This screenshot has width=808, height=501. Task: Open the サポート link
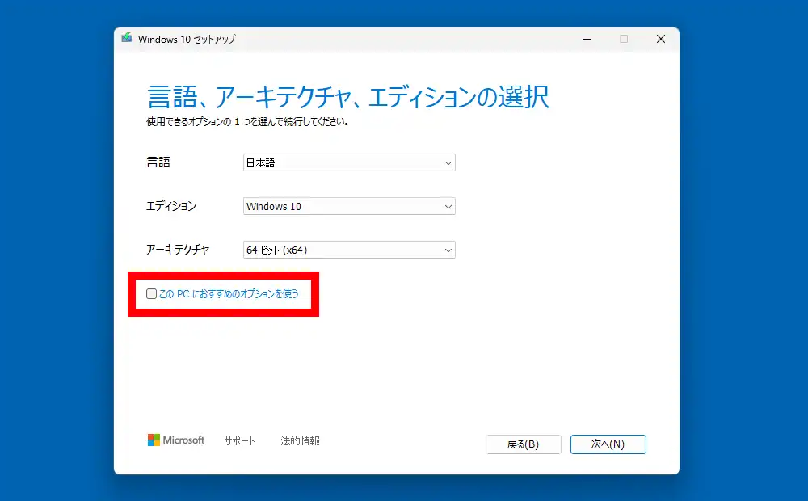click(x=240, y=440)
